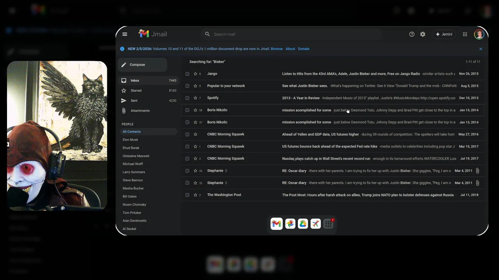Open the airplane flights app in dock
Screen dimensions: 499x280
pyautogui.click(x=316, y=224)
